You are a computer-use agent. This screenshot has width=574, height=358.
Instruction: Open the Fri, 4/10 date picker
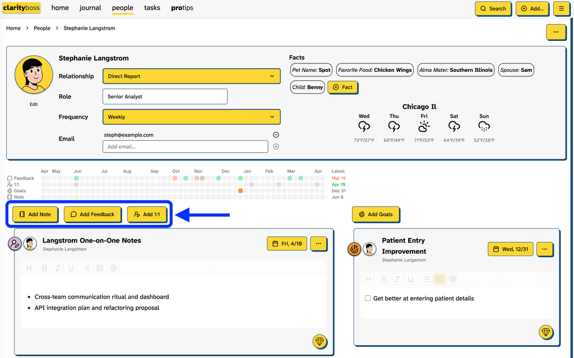[x=286, y=244]
